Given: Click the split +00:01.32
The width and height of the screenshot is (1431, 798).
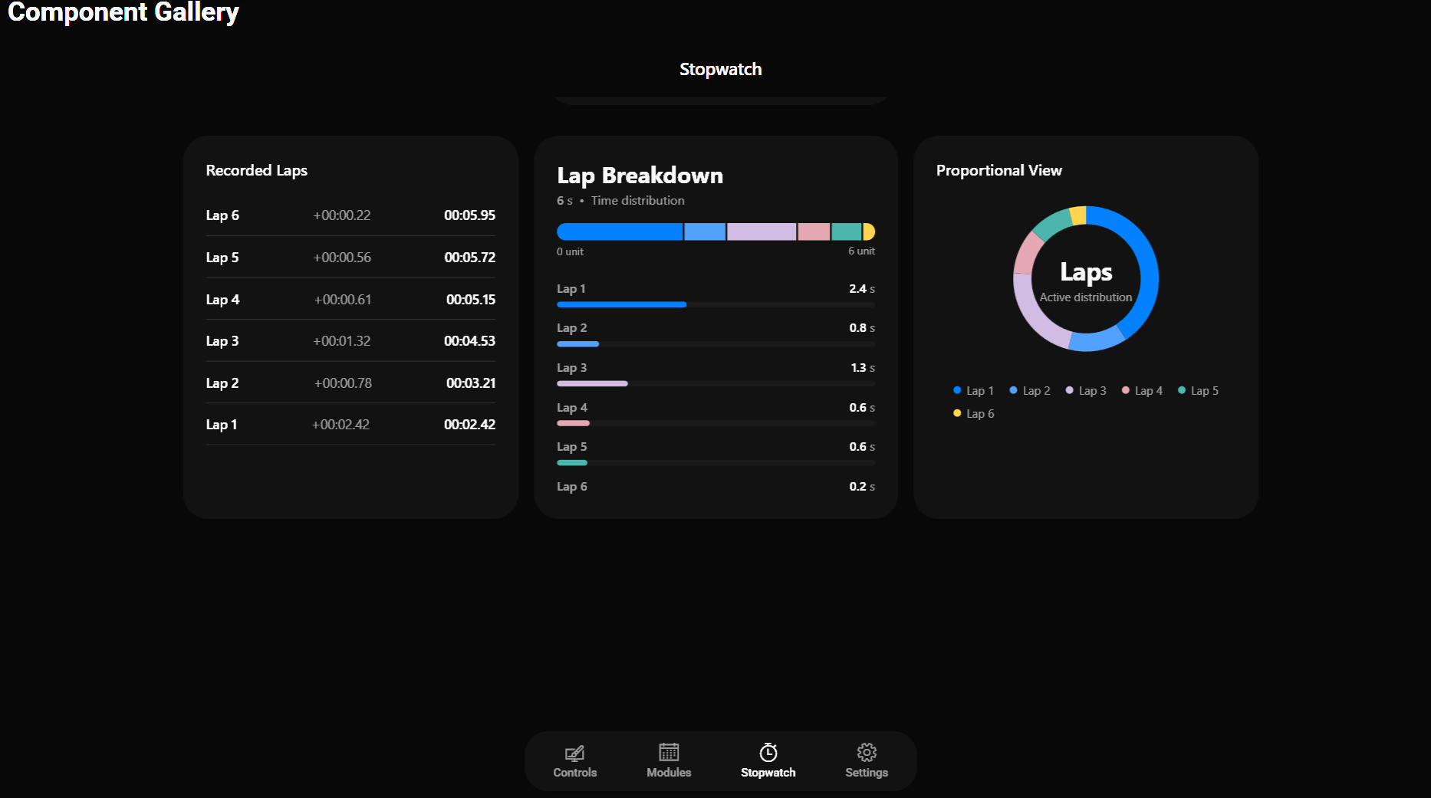Looking at the screenshot, I should pyautogui.click(x=342, y=341).
